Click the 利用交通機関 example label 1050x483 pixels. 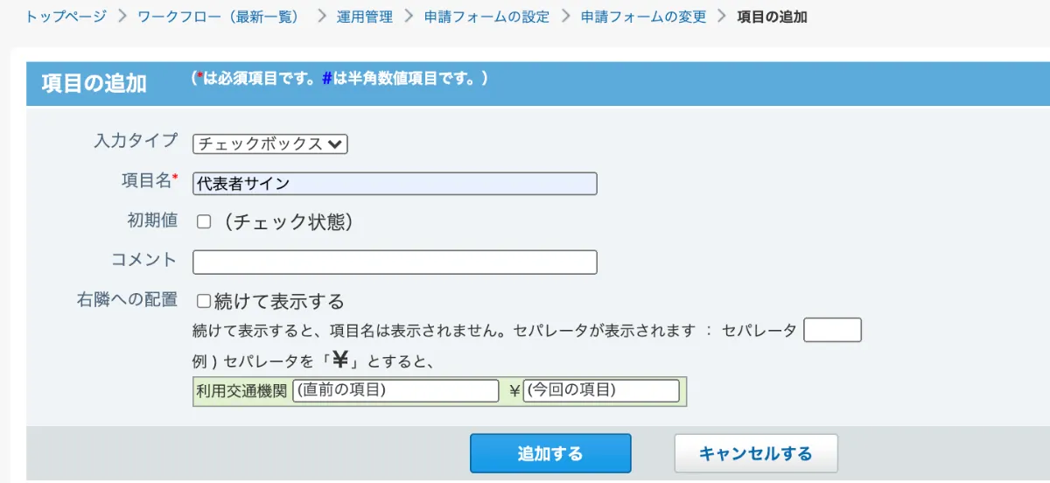(x=242, y=391)
